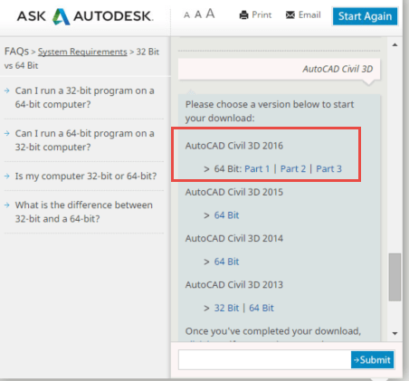Open 'Can I run a 32-bit program' question

(84, 98)
